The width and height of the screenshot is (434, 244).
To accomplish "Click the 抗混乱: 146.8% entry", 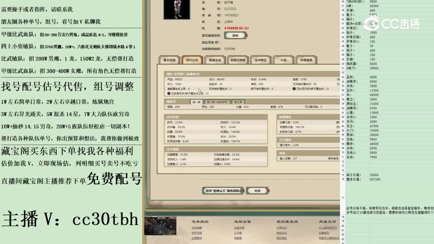I will click(x=230, y=132).
